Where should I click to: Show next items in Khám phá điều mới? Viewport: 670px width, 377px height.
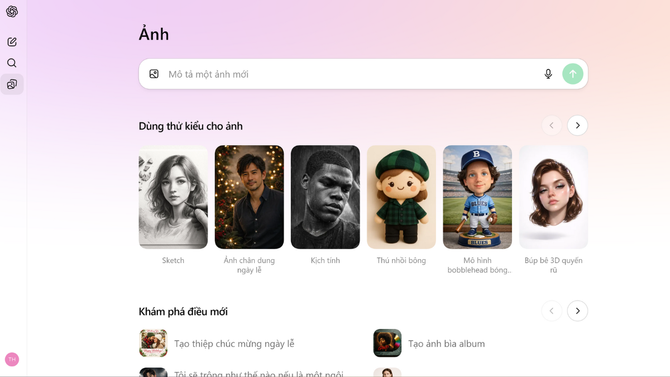pos(577,311)
